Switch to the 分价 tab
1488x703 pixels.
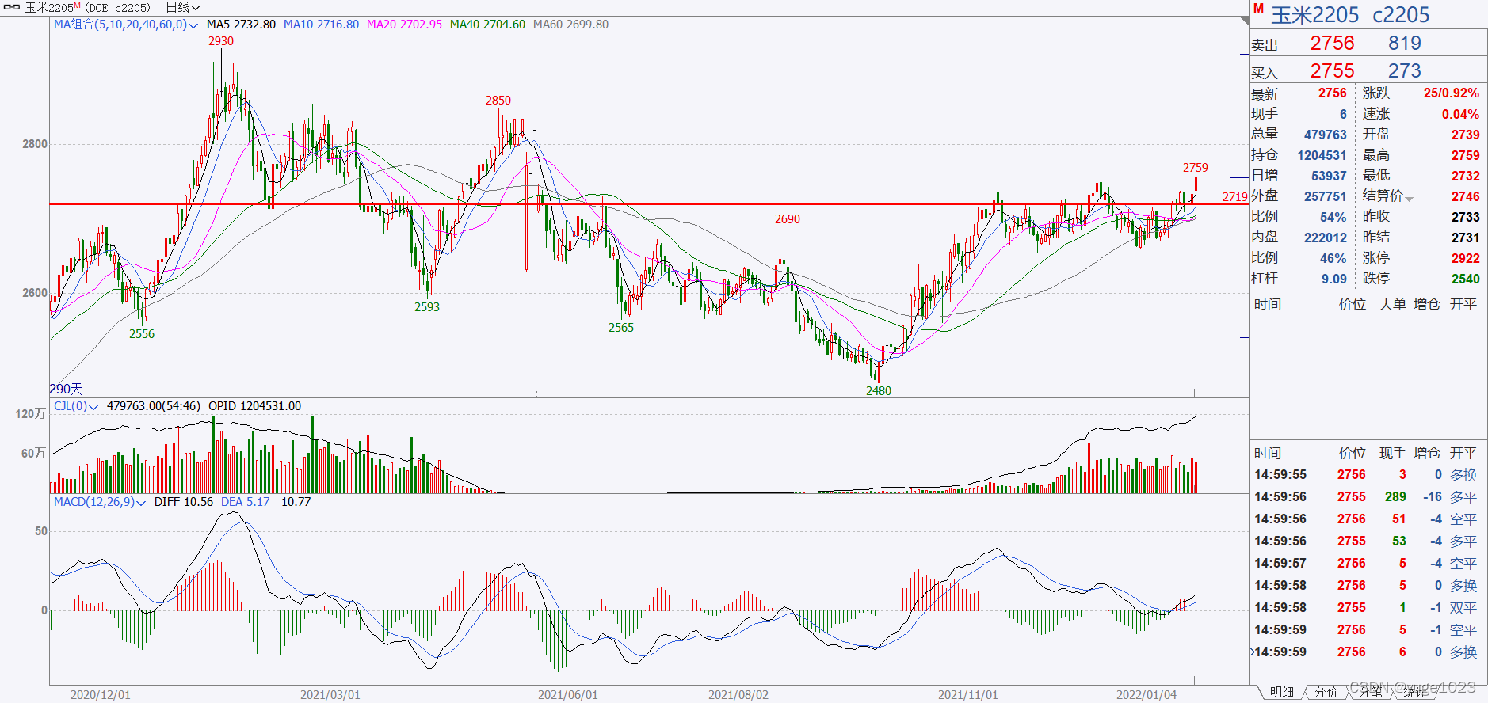coord(1326,692)
